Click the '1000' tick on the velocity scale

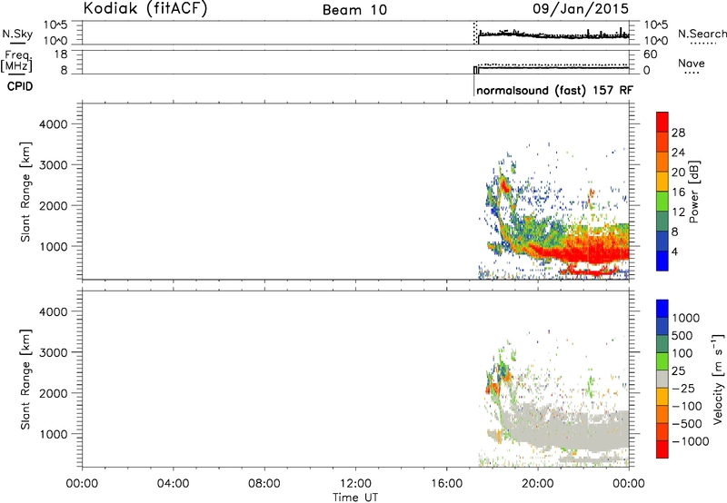(x=686, y=318)
